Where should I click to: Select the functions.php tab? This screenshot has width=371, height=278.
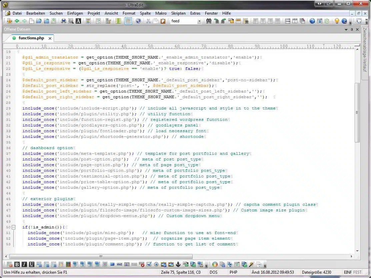pyautogui.click(x=32, y=38)
